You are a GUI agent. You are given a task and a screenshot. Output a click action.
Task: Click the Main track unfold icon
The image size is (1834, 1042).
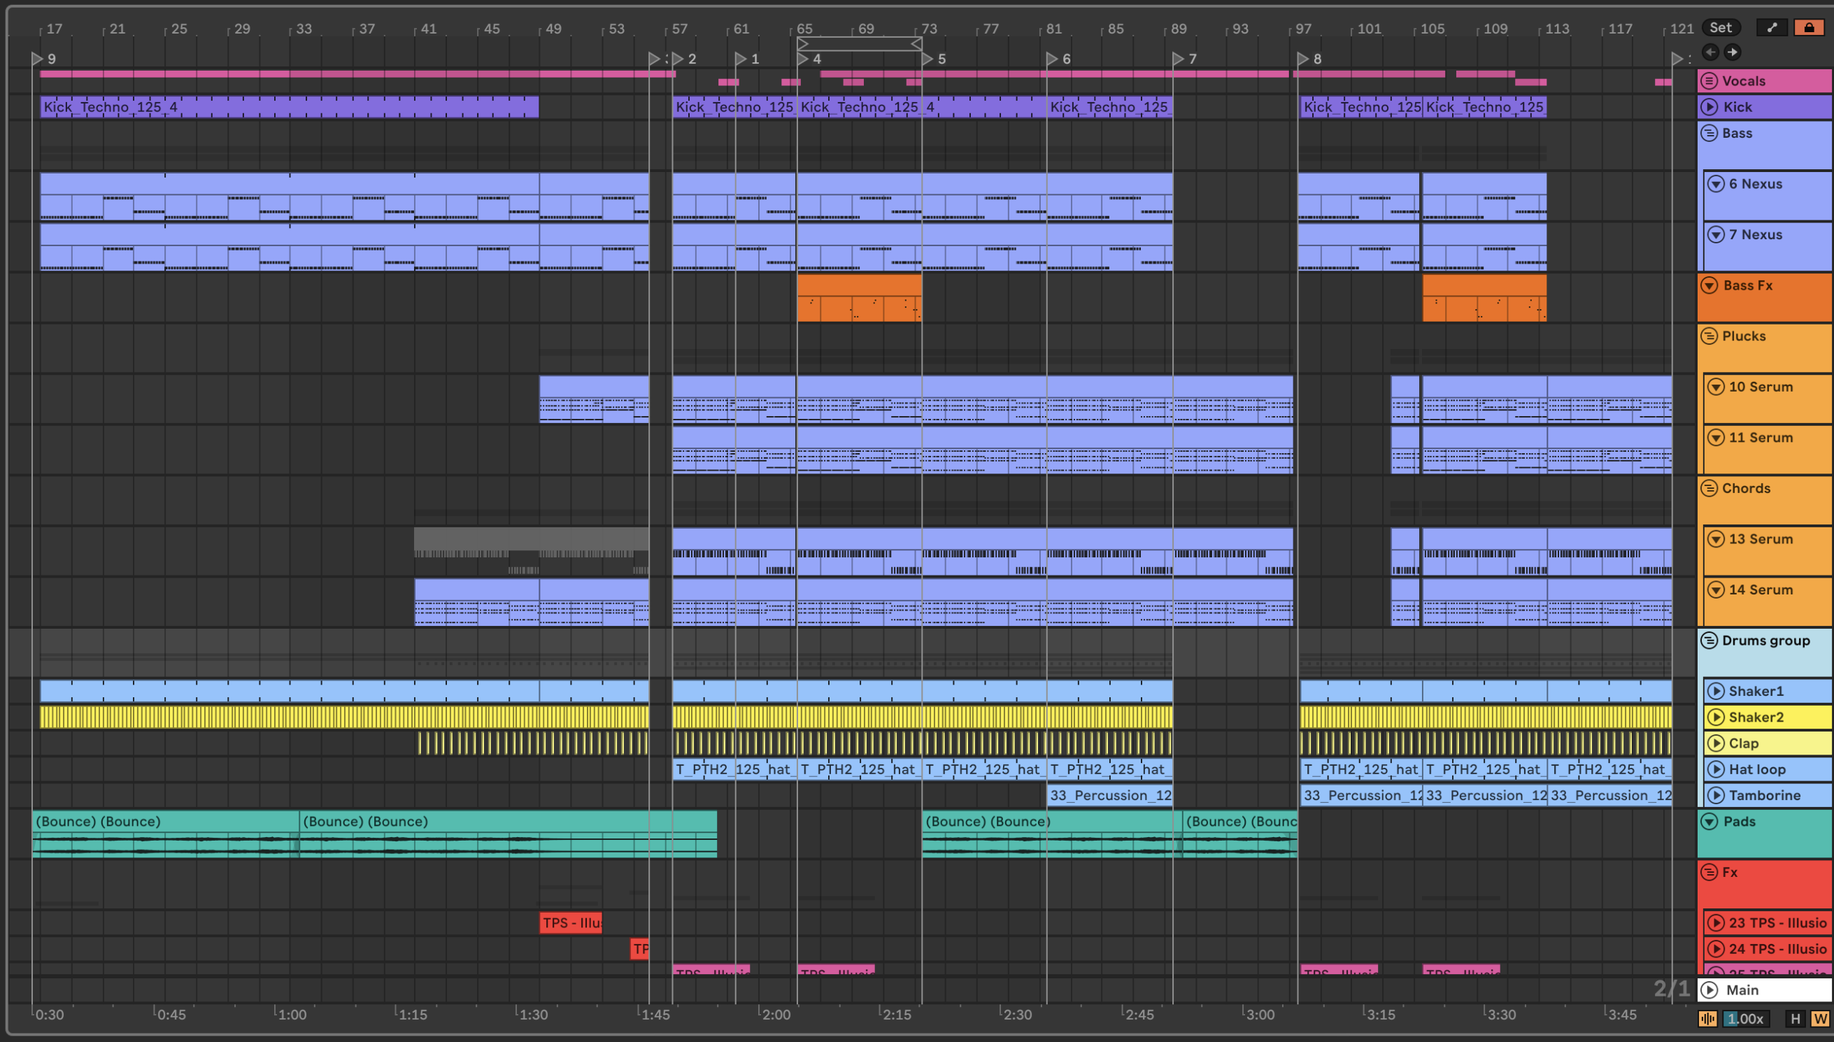1709,990
